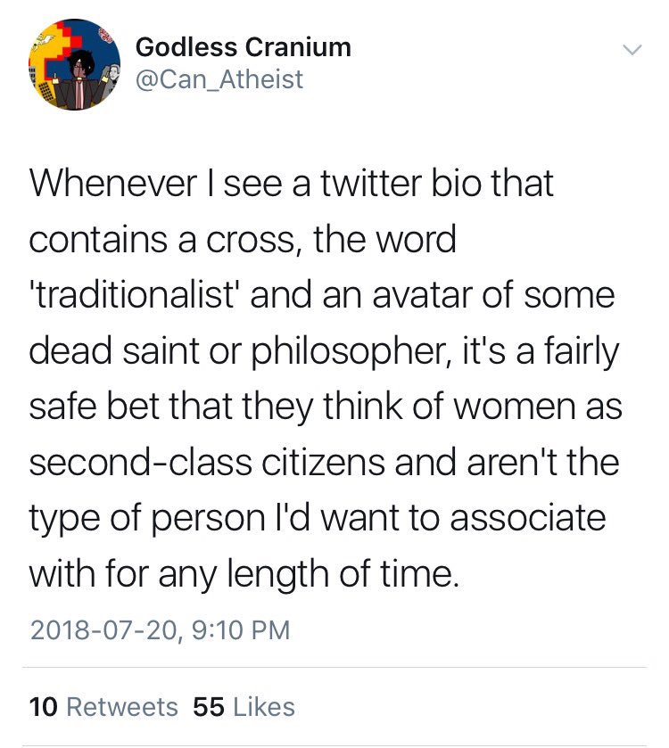Open the Godless Cranium display name link
The height and width of the screenshot is (748, 669).
(244, 47)
